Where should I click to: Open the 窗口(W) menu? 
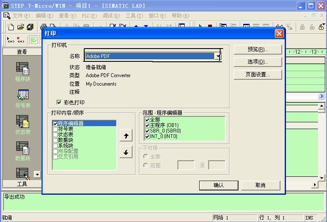157,16
